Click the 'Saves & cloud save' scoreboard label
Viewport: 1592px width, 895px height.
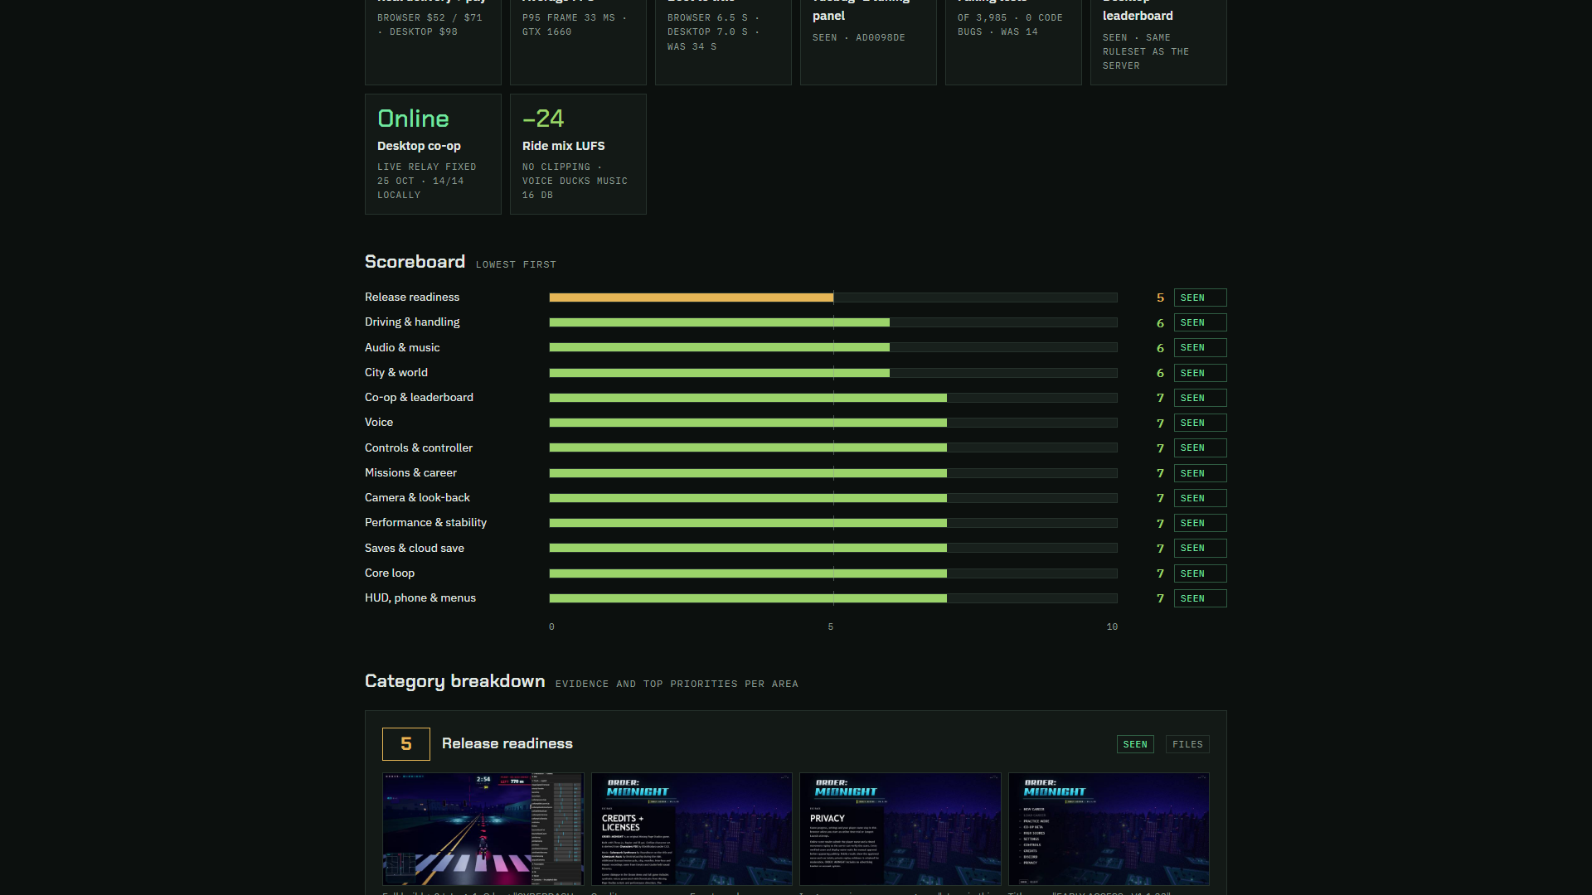[x=415, y=548]
